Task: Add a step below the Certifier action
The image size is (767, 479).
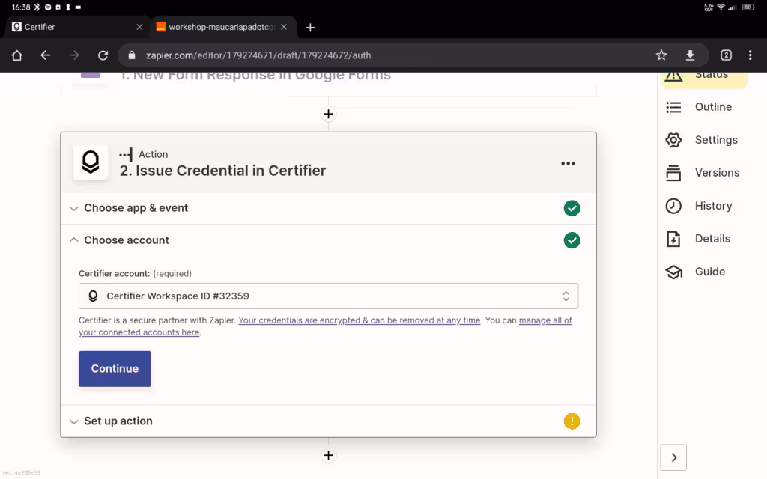Action: point(328,455)
